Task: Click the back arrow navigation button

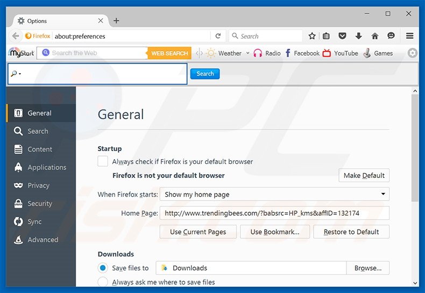Action: click(16, 36)
